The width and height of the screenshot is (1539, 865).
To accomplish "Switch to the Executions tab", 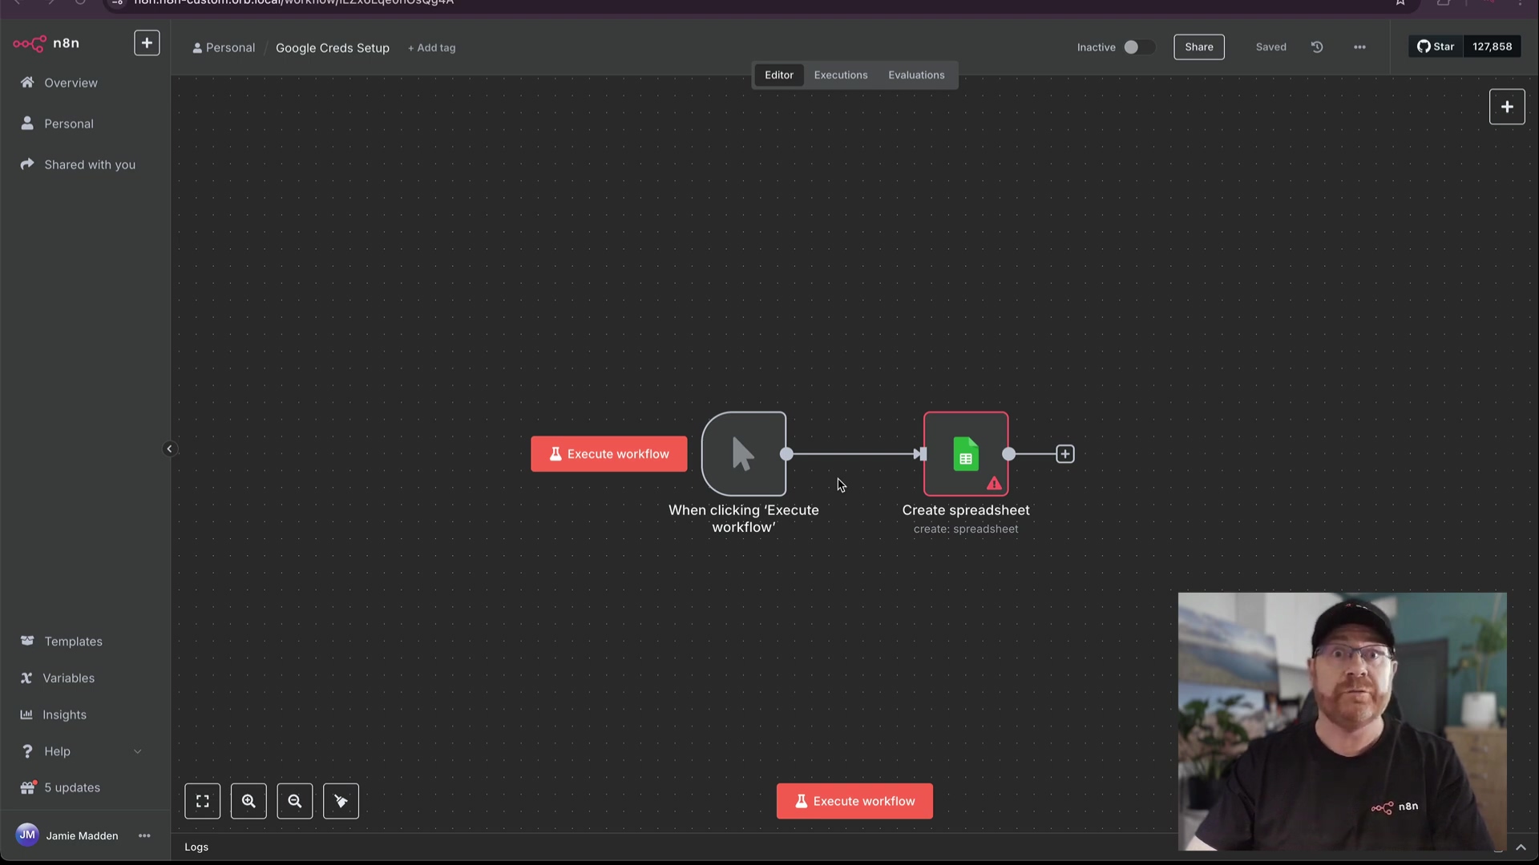I will coord(840,75).
